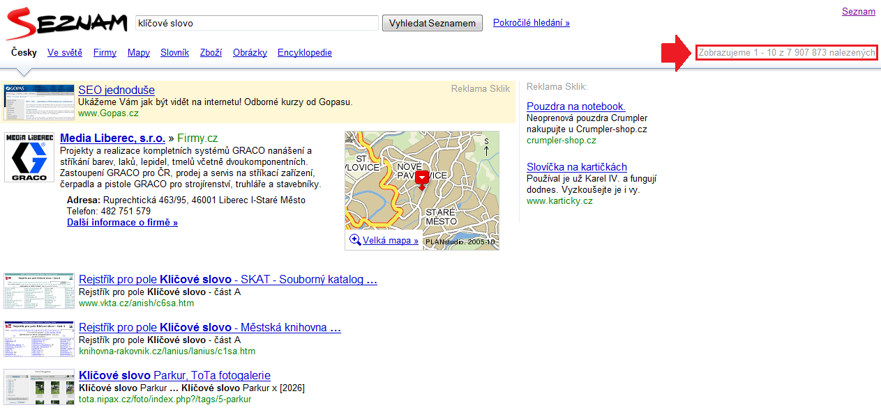Click the www.Gopas.cz URL
This screenshot has height=412, width=881.
(108, 113)
